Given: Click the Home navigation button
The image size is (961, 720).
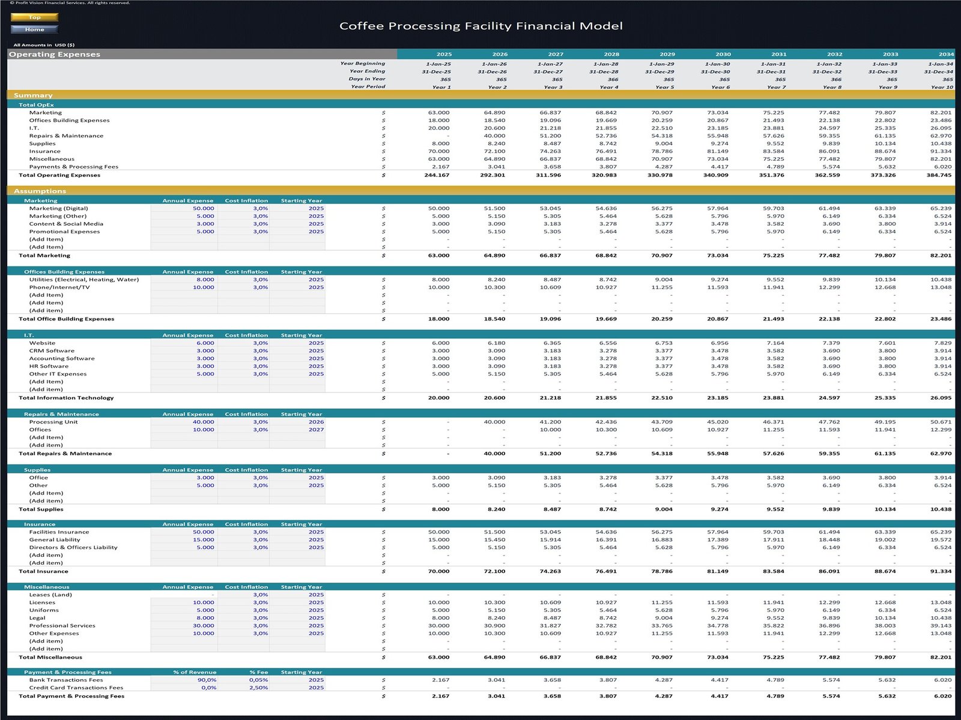Looking at the screenshot, I should (35, 29).
